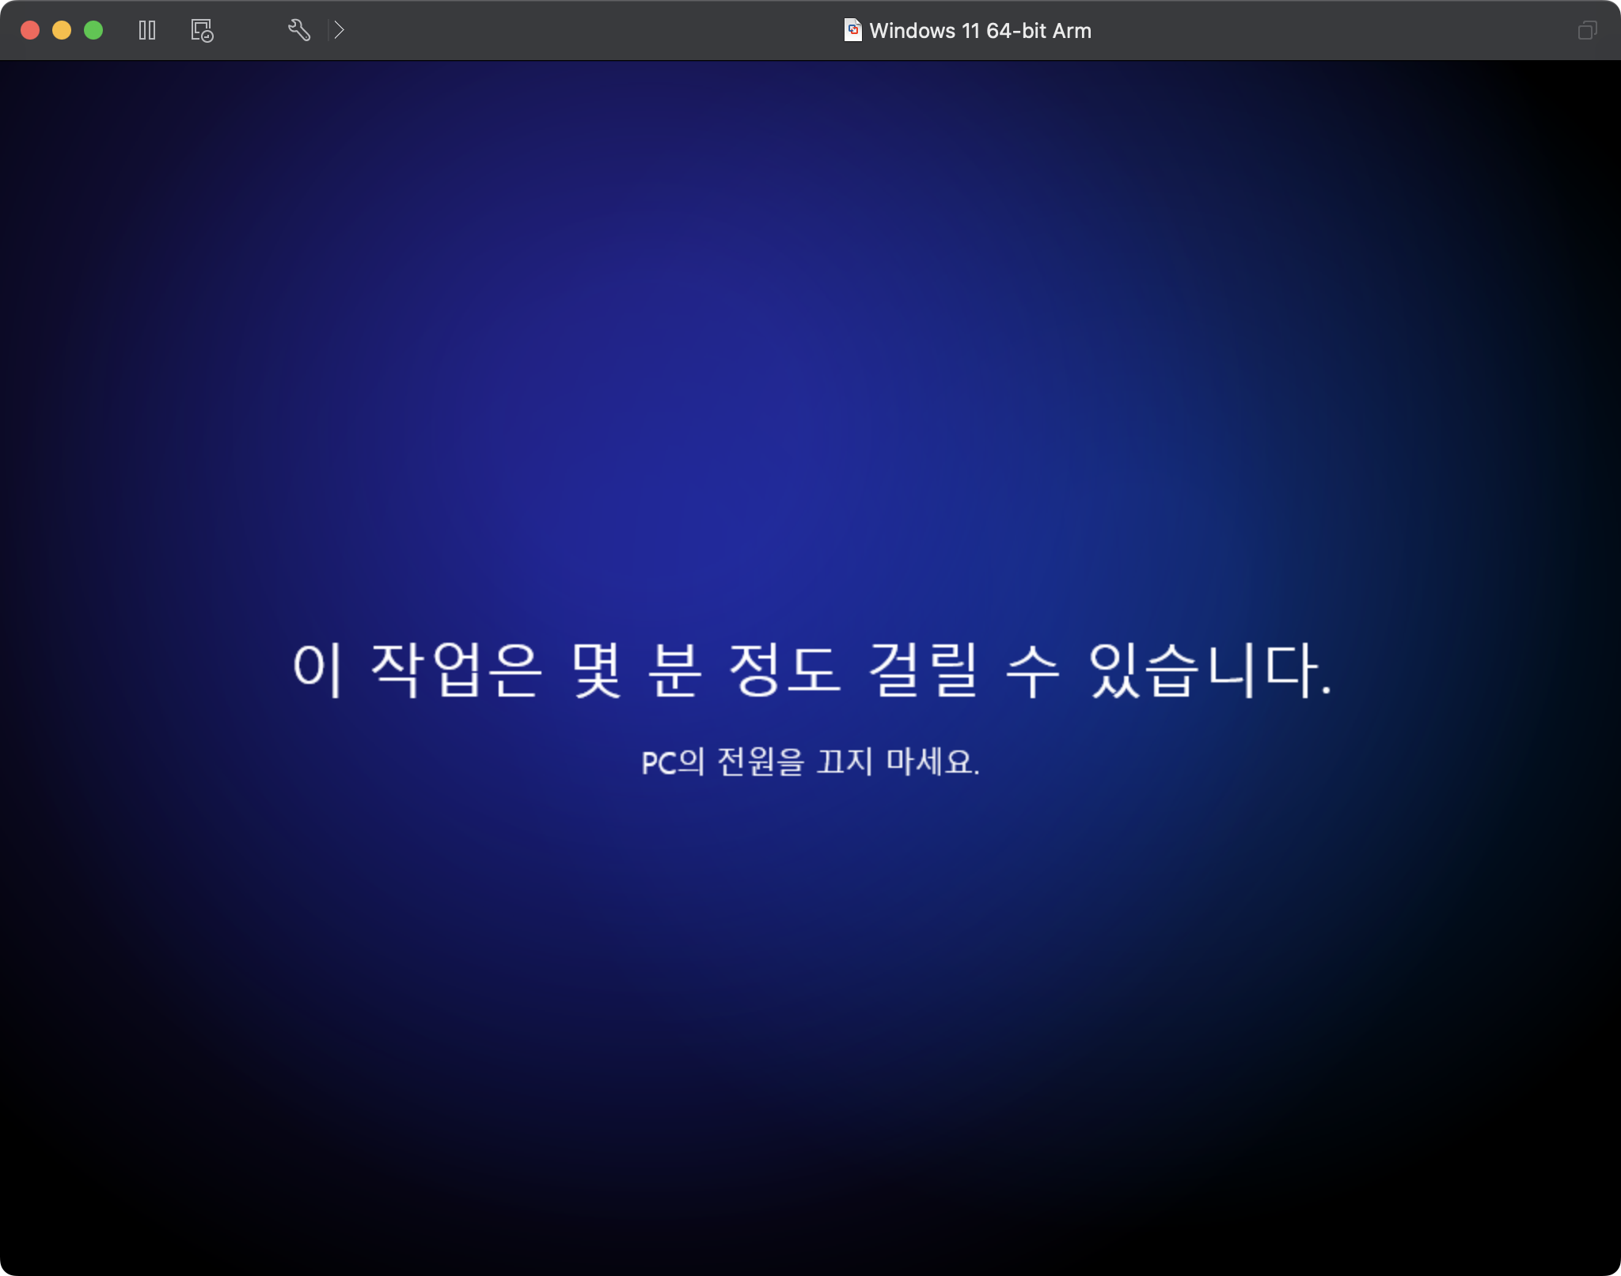Click dark lower area of VM screen
The image size is (1621, 1276).
(x=810, y=1148)
